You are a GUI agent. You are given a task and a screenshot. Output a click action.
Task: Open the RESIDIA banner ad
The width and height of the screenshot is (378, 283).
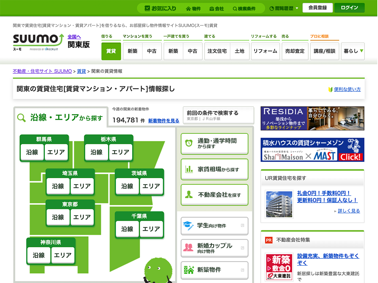click(x=312, y=118)
